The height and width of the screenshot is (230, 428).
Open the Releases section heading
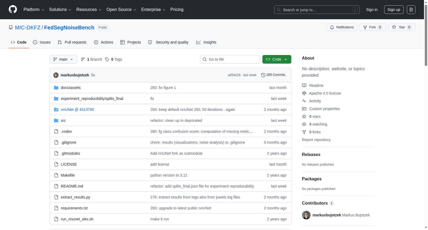tap(311, 155)
